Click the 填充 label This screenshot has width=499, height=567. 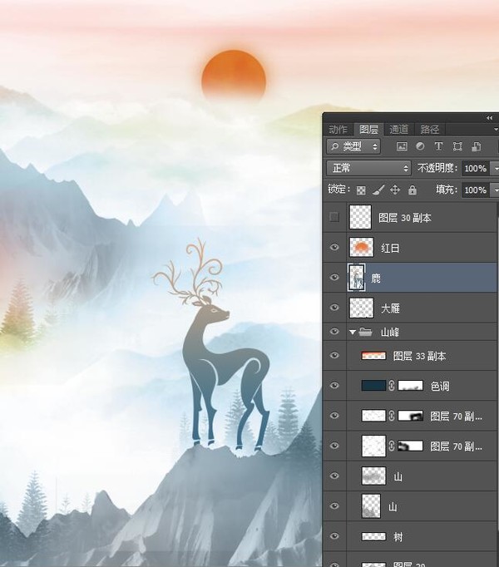click(447, 190)
